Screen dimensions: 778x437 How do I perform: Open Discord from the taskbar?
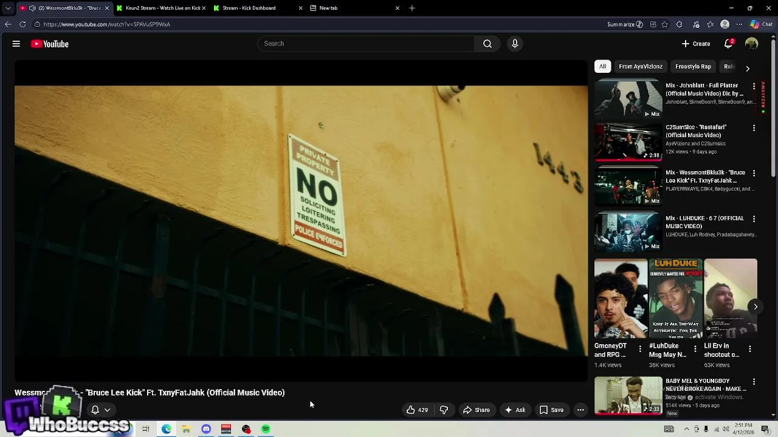coord(206,429)
